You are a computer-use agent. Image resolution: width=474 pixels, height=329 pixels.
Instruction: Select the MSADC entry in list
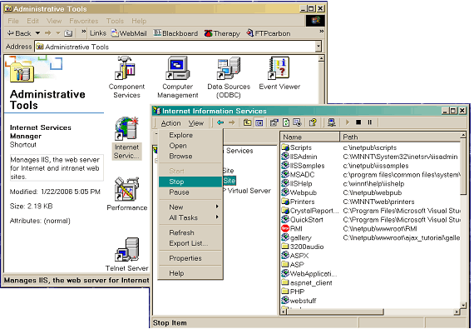coord(371,175)
